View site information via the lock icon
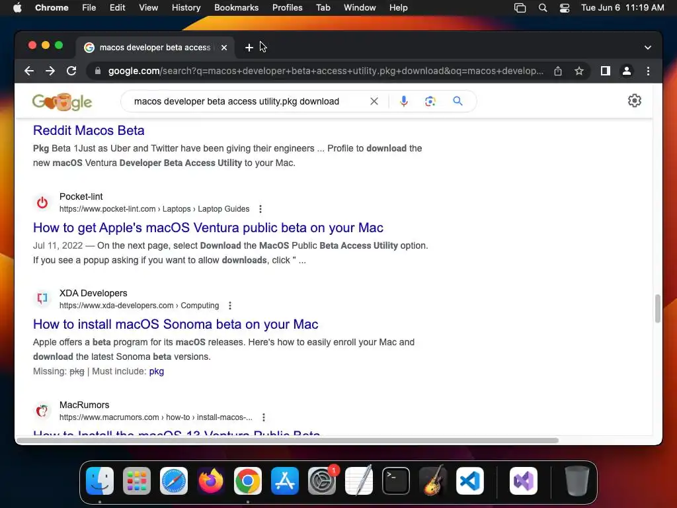This screenshot has width=677, height=508. (98, 71)
